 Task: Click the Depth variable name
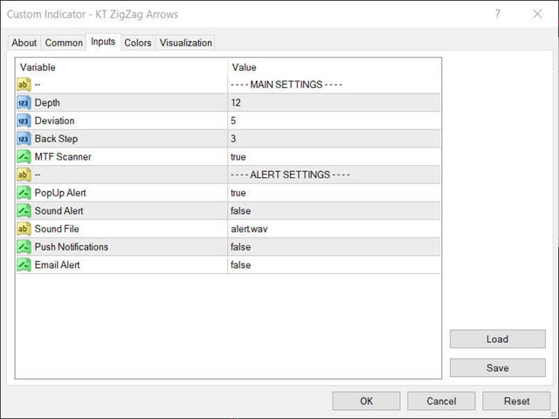(47, 103)
